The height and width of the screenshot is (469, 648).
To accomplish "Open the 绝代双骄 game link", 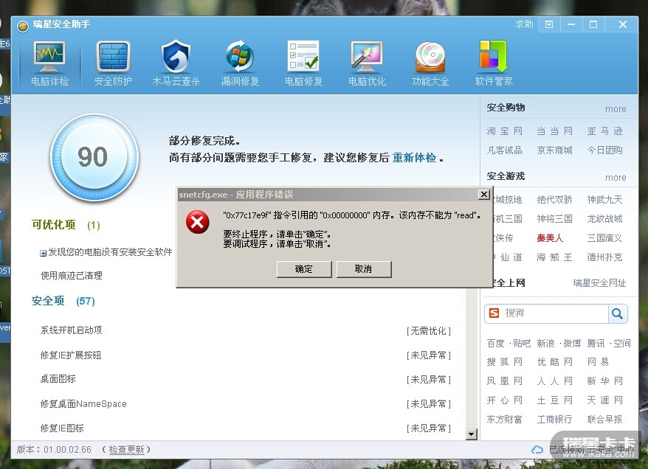I will 554,200.
